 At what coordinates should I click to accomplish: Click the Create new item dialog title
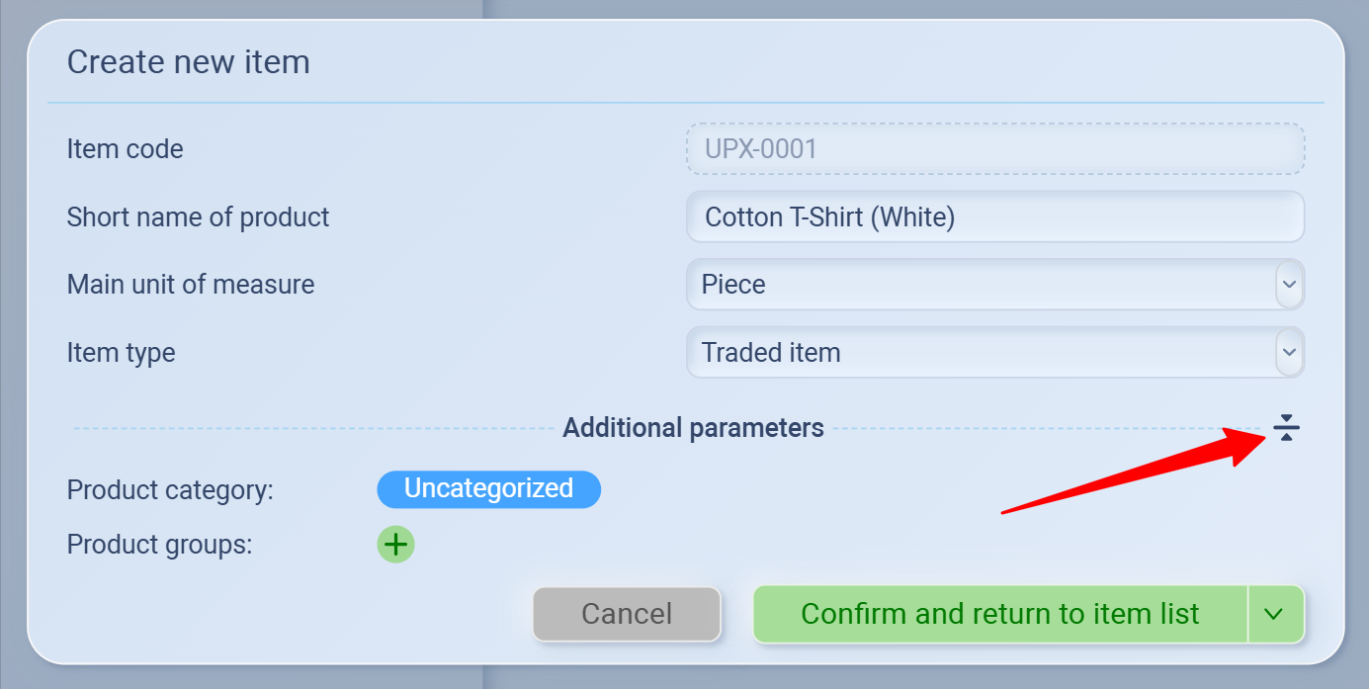point(189,62)
